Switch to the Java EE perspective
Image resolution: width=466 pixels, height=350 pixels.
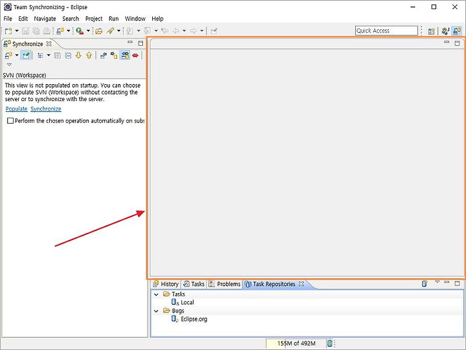(x=445, y=31)
